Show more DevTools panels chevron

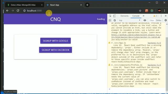coord(144,16)
